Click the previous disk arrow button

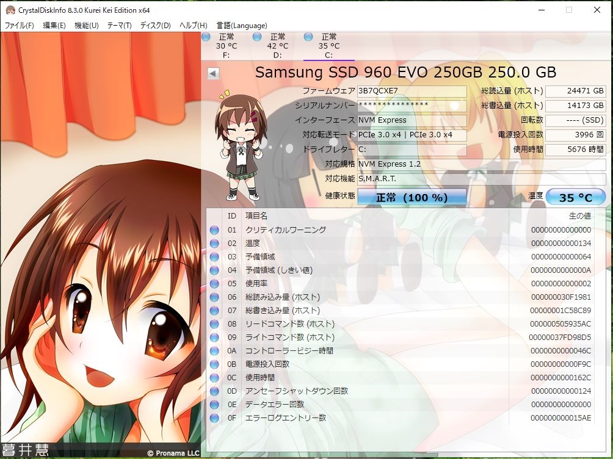click(213, 73)
